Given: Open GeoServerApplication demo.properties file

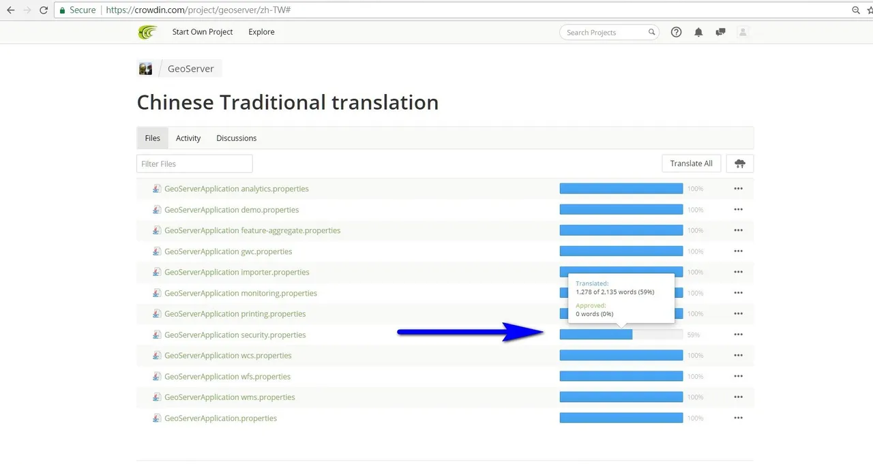Looking at the screenshot, I should (x=232, y=210).
